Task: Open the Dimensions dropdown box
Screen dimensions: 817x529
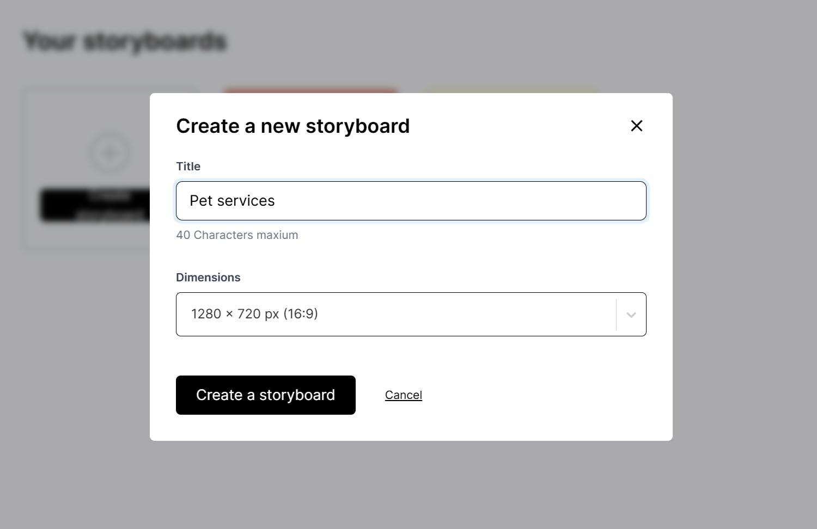Action: coord(395,314)
